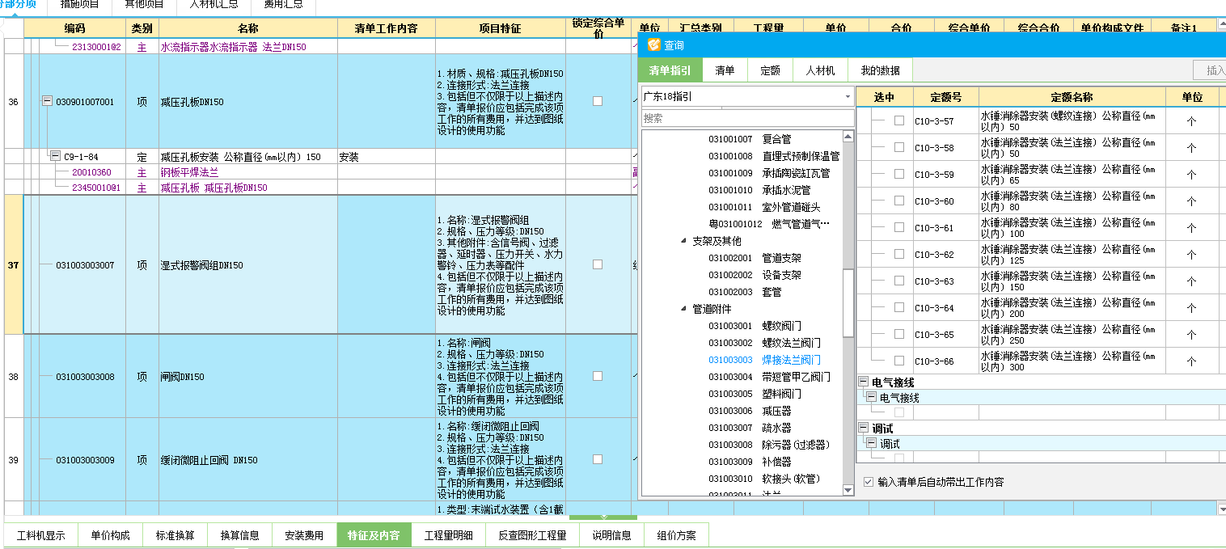
Task: Switch to the 定额 tab in query dialog
Action: pyautogui.click(x=770, y=70)
